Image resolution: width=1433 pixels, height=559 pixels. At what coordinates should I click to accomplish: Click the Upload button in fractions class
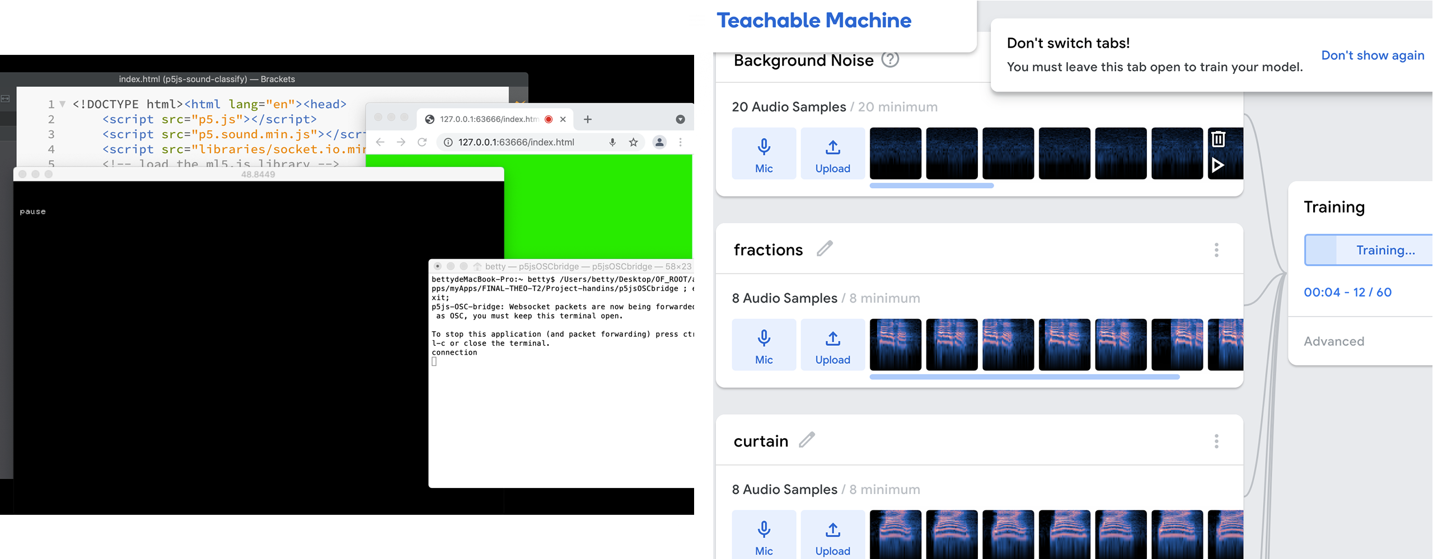pos(832,345)
